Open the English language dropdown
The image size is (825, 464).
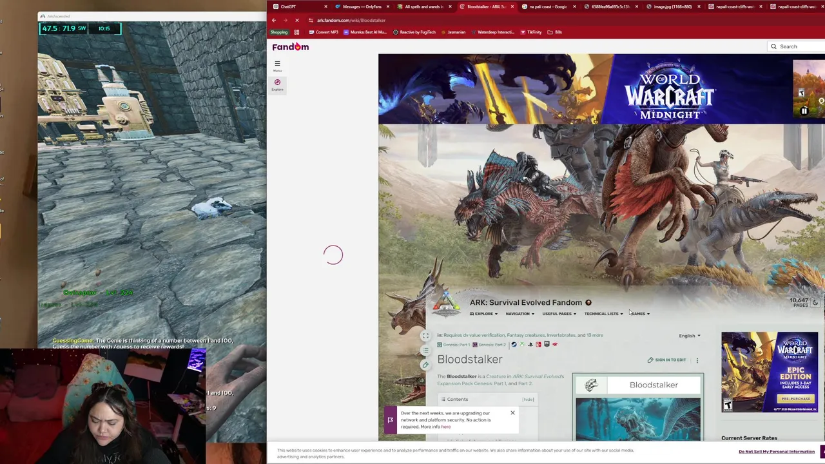(689, 336)
